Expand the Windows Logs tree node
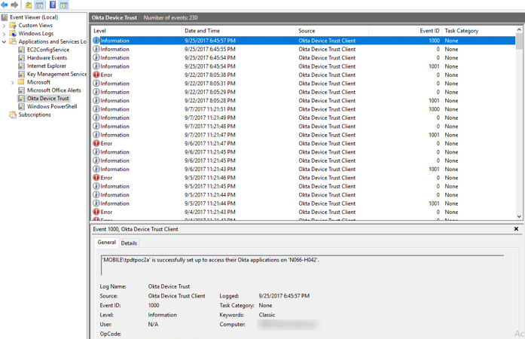525x339 pixels. pyautogui.click(x=5, y=33)
